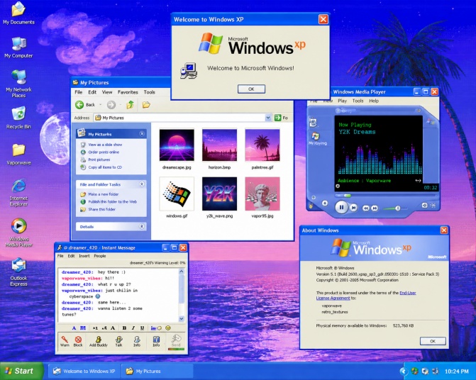This screenshot has height=380, width=476.
Task: Select the vapor95.jpg thumbnail
Action: tap(262, 194)
